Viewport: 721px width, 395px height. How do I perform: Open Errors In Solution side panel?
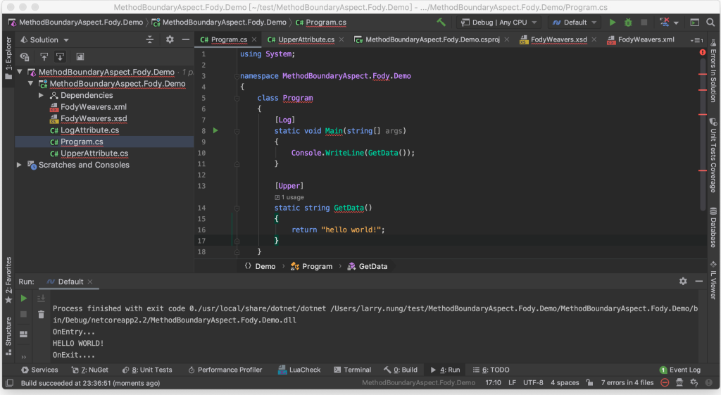(x=713, y=72)
